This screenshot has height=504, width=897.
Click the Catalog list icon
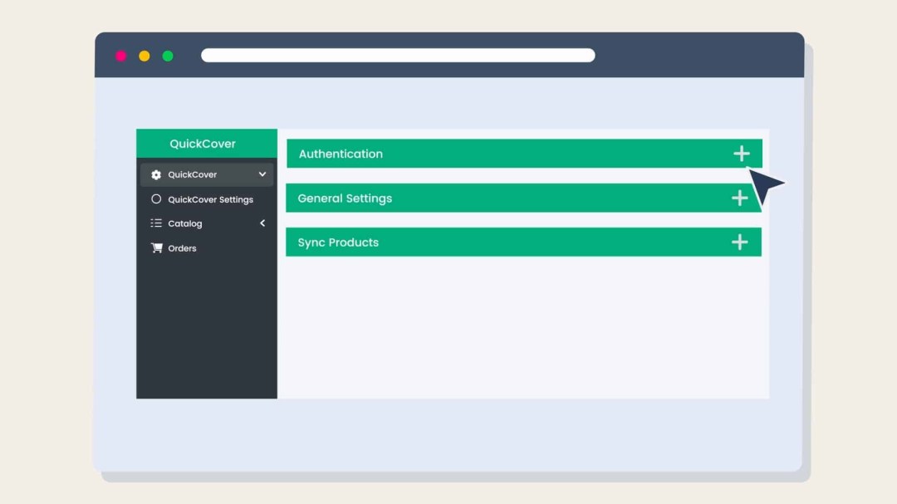[x=156, y=223]
